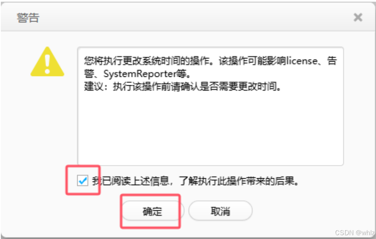Click the 我已阅读上述信息 label text
This screenshot has height=239, width=376.
[131, 181]
